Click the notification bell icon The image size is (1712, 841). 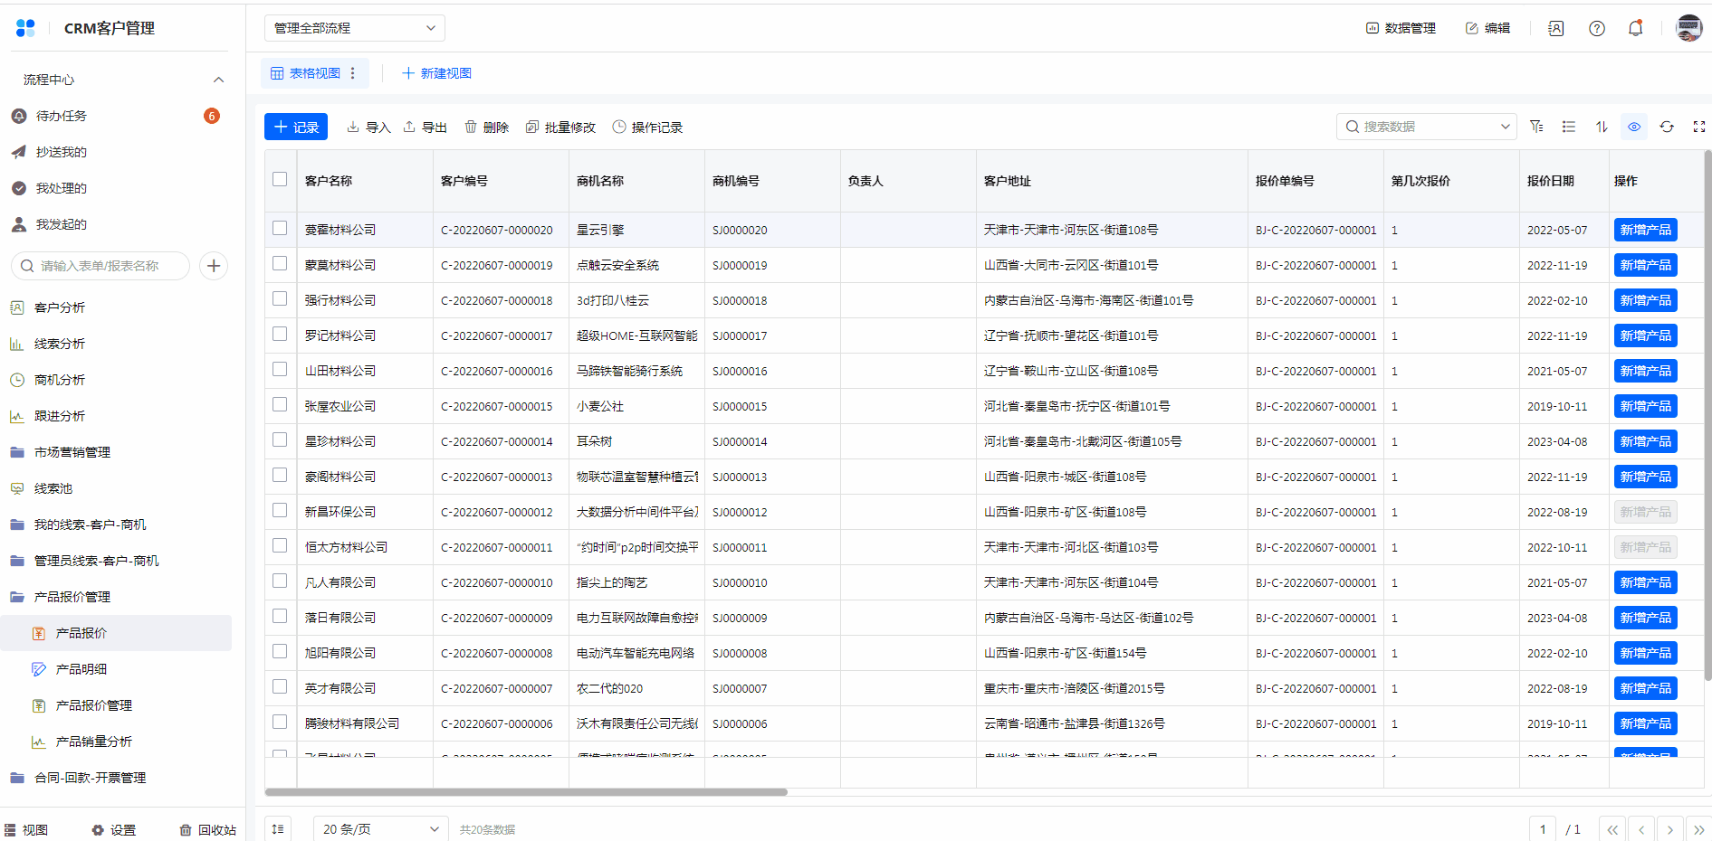coord(1635,28)
